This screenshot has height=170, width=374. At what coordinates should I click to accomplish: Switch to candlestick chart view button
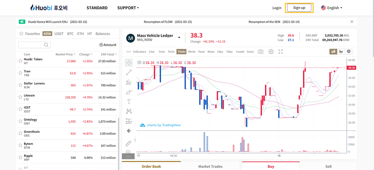(333, 51)
